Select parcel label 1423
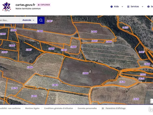The width and height of the screenshot is (153, 115). pos(125,28)
